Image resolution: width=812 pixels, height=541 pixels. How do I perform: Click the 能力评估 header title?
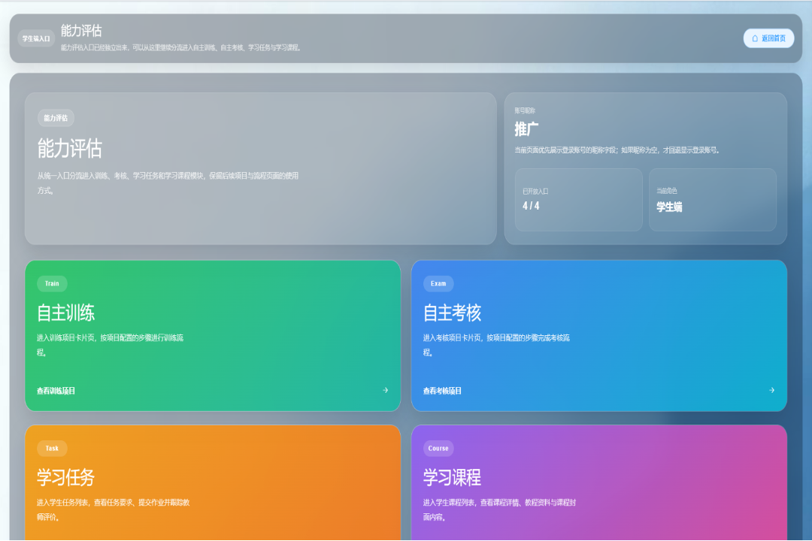point(81,31)
